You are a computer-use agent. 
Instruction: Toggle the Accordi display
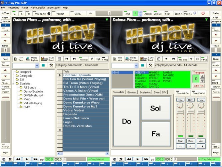tap(148, 14)
